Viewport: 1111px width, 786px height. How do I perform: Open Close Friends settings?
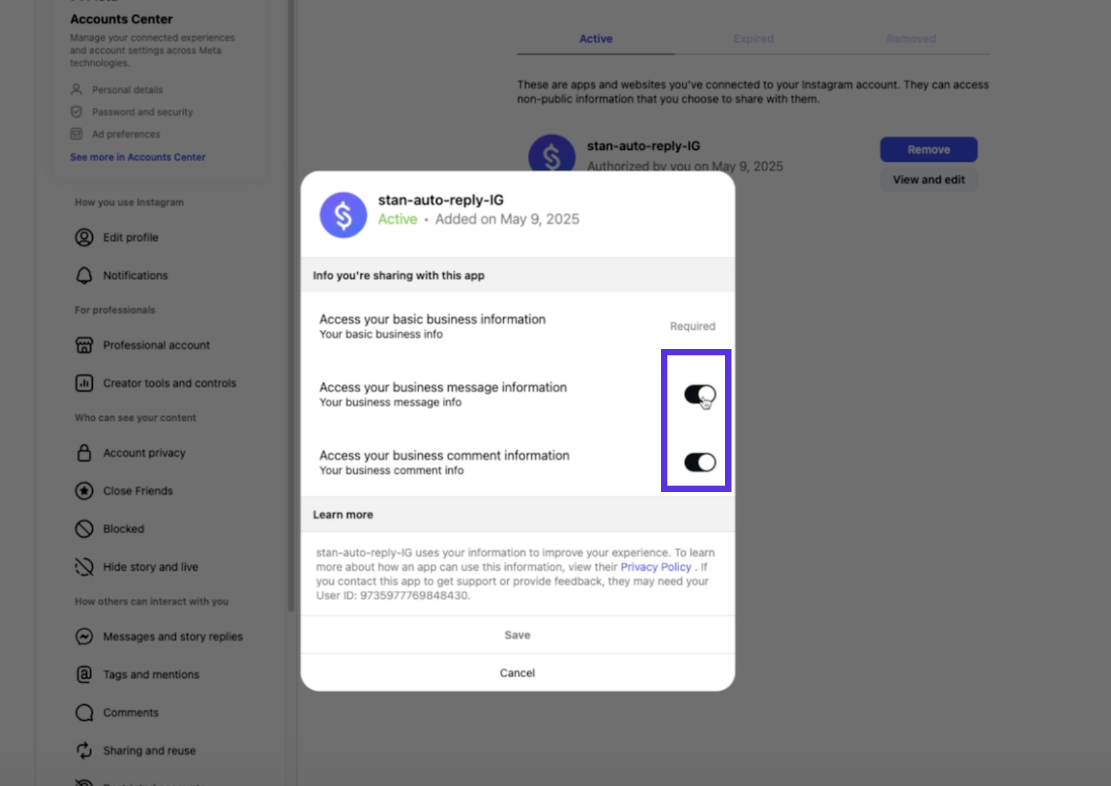(x=138, y=491)
